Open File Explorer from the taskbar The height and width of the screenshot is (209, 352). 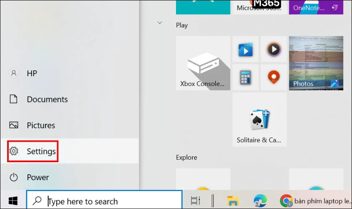(233, 201)
